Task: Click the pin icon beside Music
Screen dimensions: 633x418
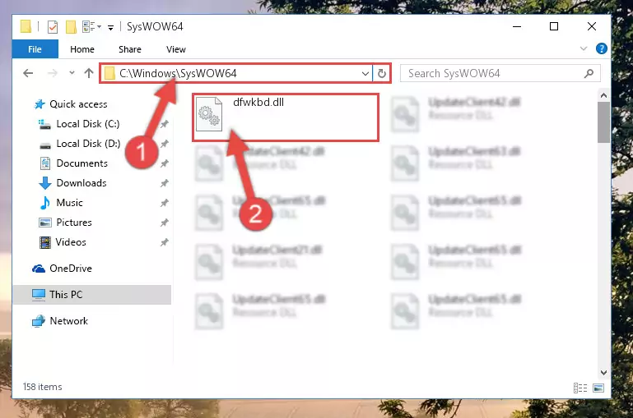Action: click(164, 204)
